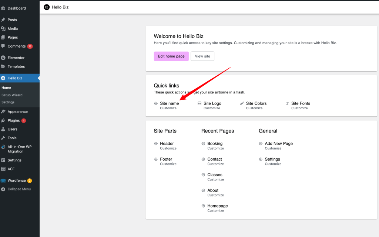Click the Plugins plug icon
The image size is (379, 237).
[x=3, y=121]
